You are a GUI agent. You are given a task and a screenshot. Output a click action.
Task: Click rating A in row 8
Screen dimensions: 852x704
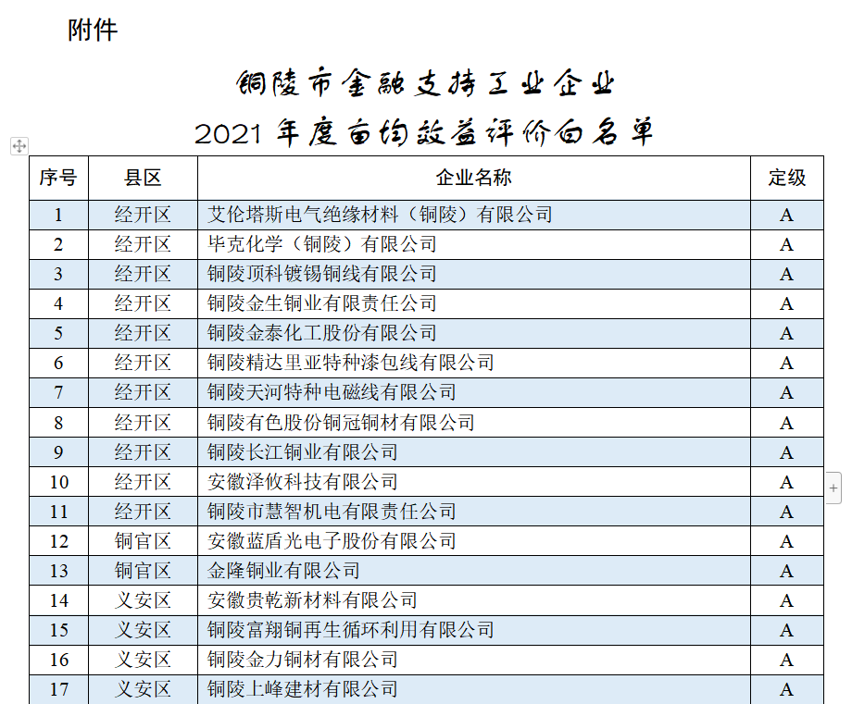coord(787,424)
